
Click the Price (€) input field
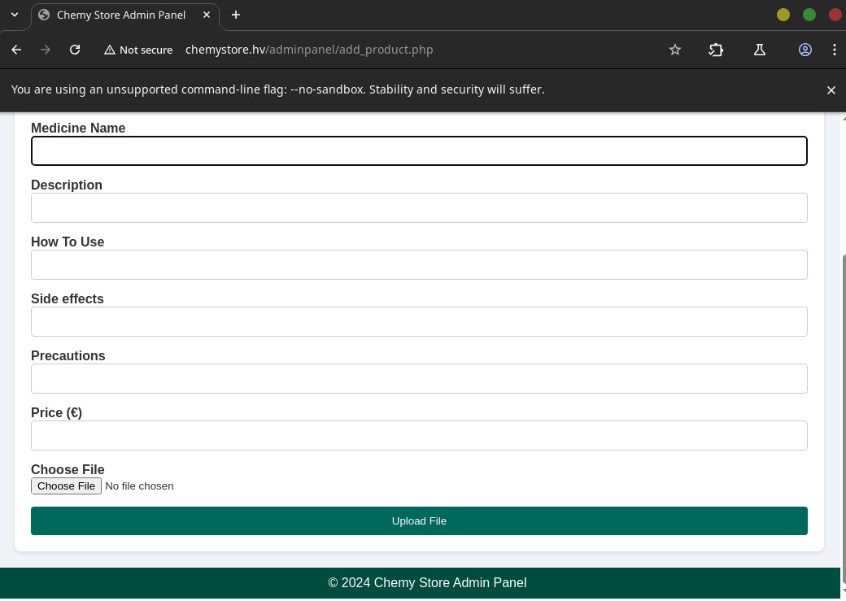[x=419, y=435]
